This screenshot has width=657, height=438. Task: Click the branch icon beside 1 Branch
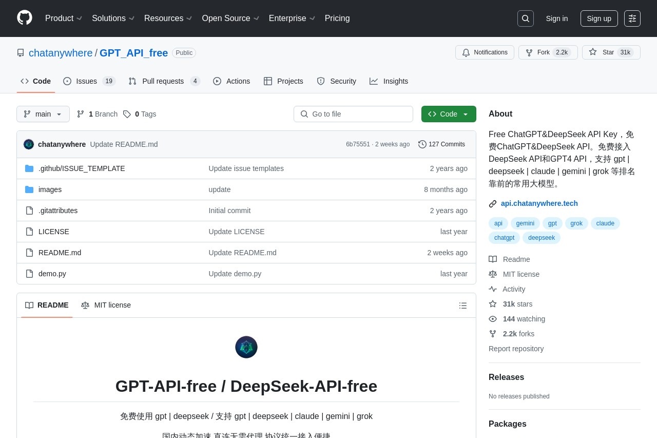(81, 114)
